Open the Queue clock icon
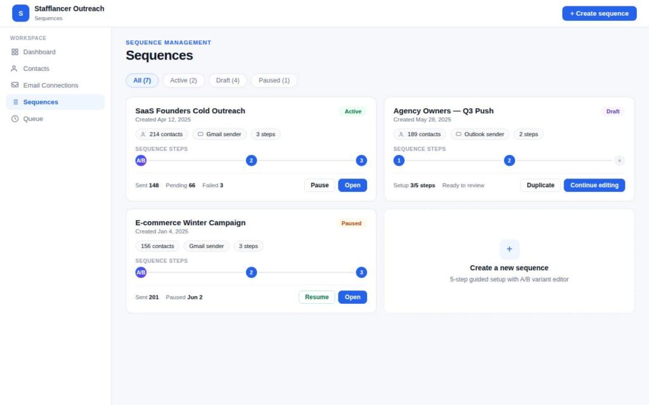649x405 pixels. coord(15,118)
